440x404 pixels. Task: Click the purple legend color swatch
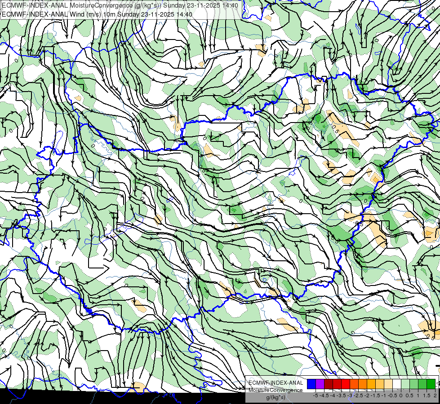320,384
